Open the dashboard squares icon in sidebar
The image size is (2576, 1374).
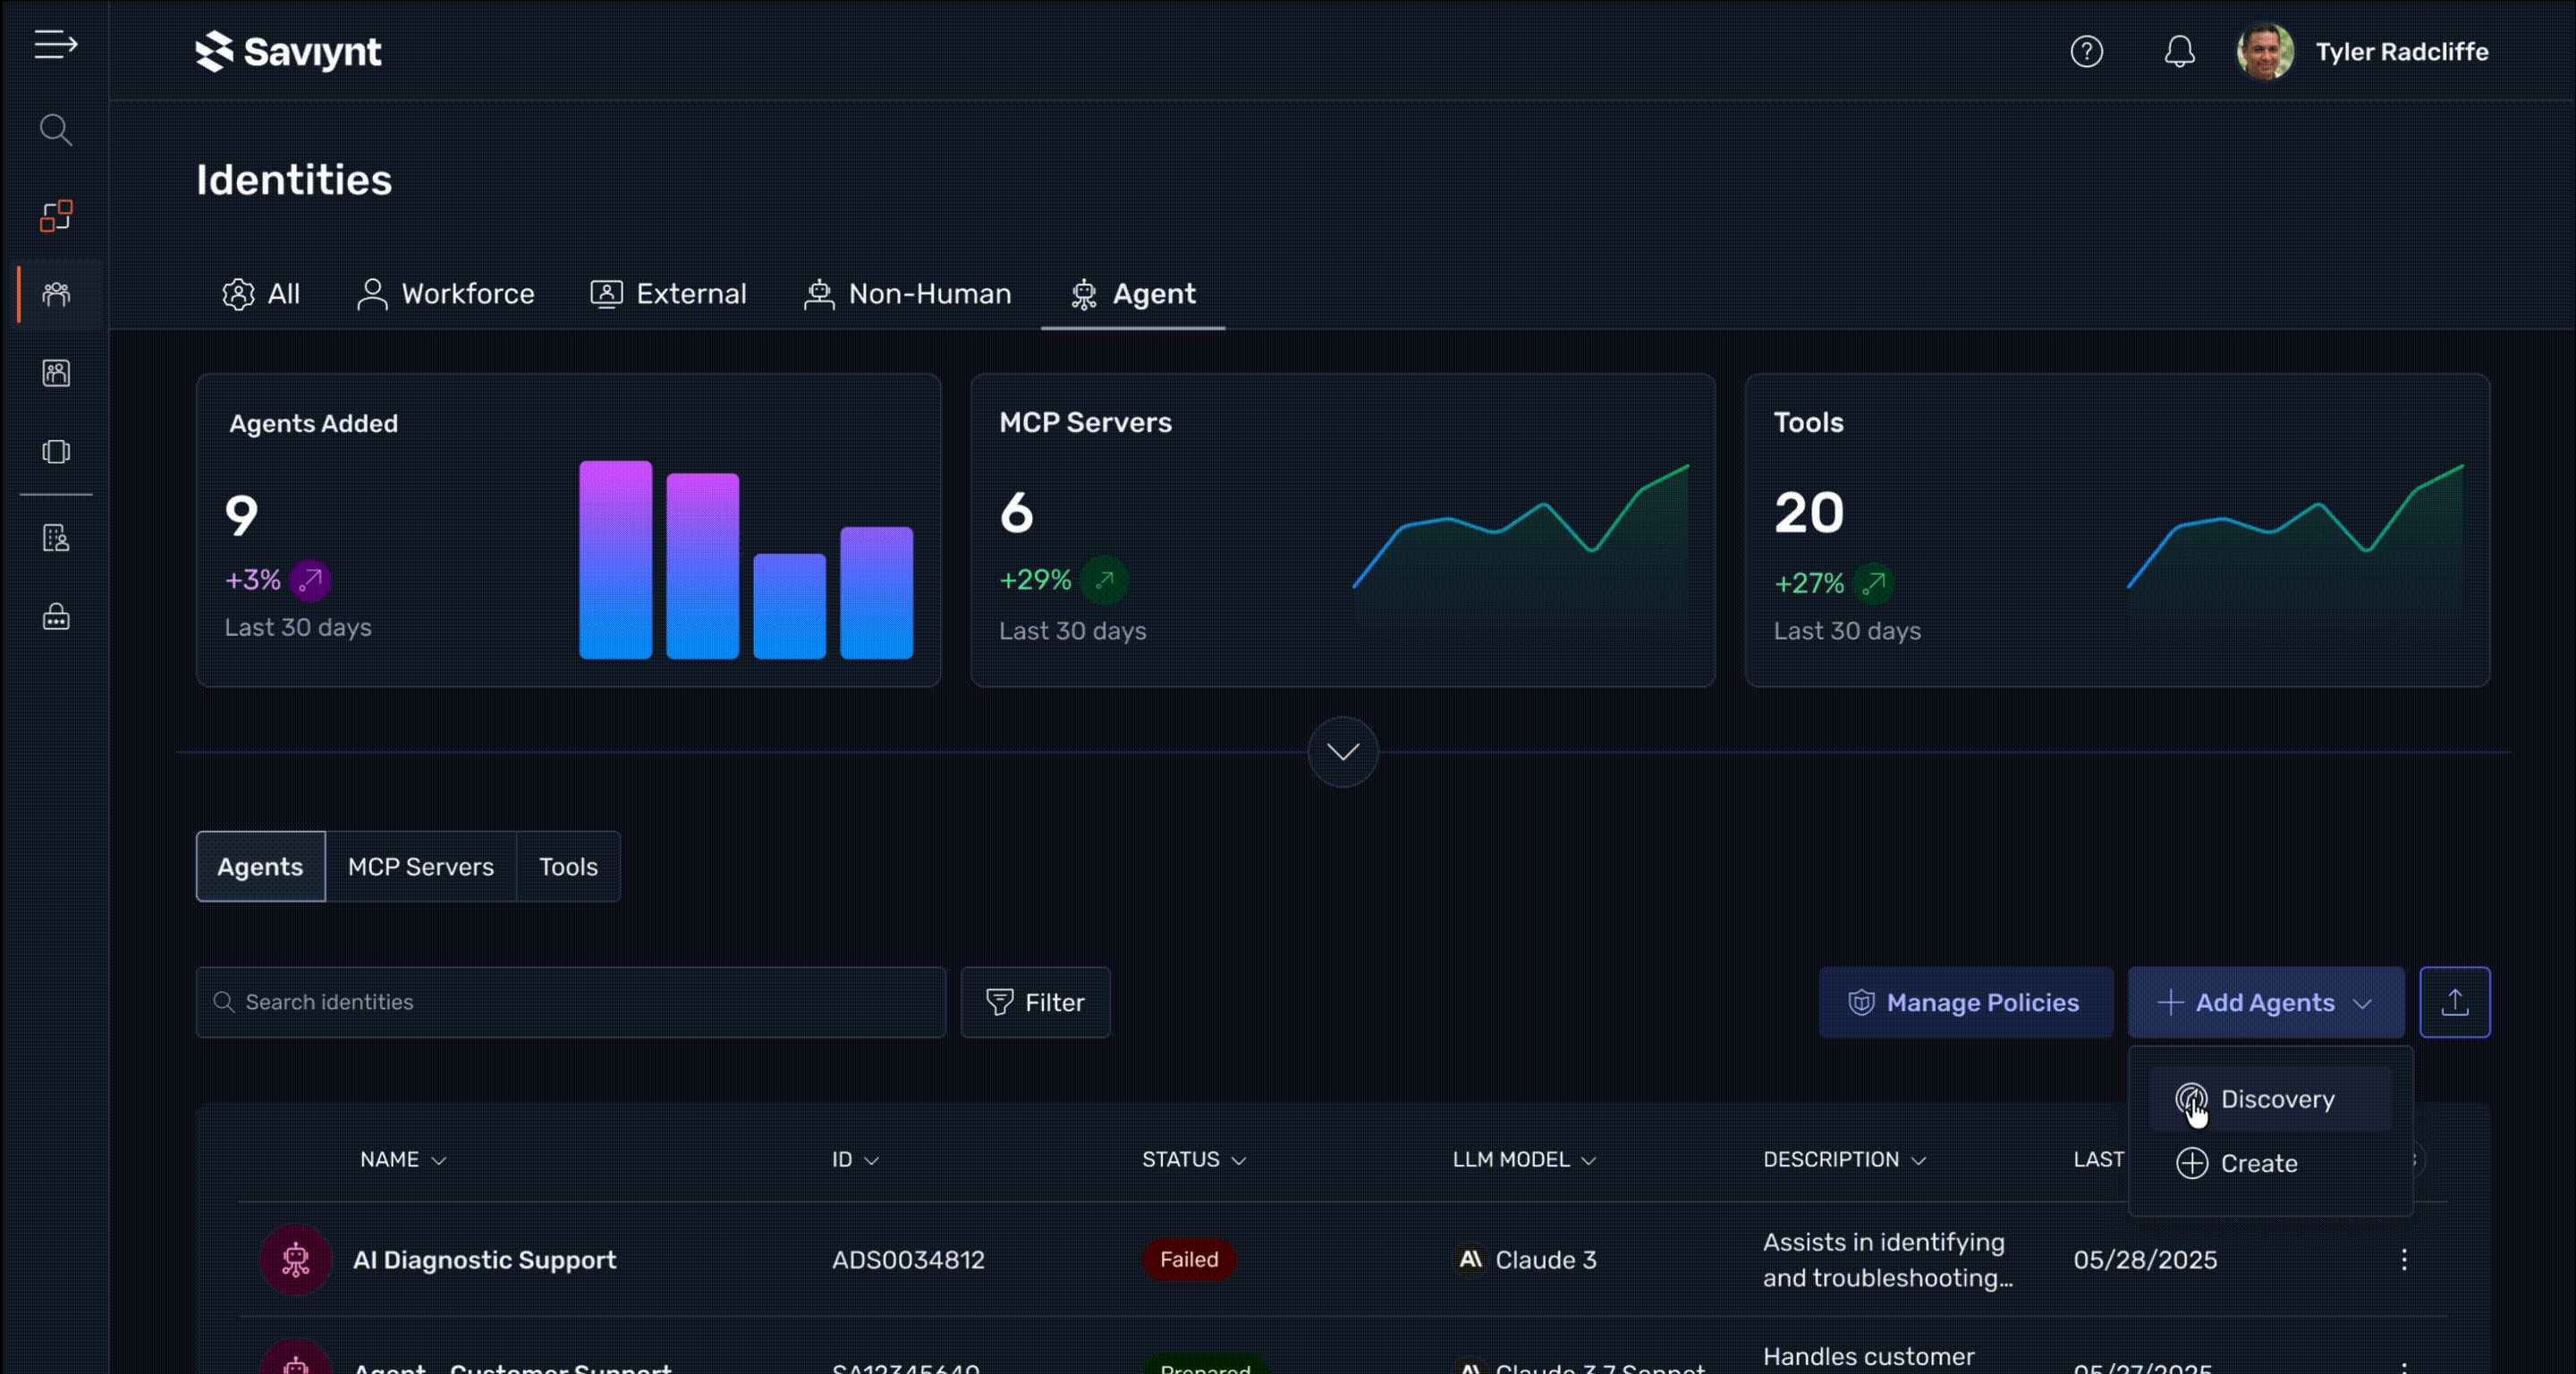tap(56, 215)
